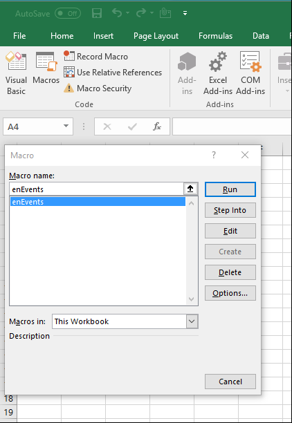The image size is (292, 423).
Task: Expand the Name Box dropdown arrow
Action: pyautogui.click(x=66, y=126)
